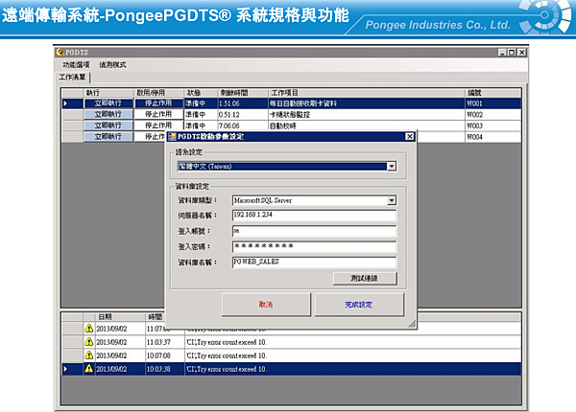Select the W002 number cell
The width and height of the screenshot is (576, 412).
point(493,115)
